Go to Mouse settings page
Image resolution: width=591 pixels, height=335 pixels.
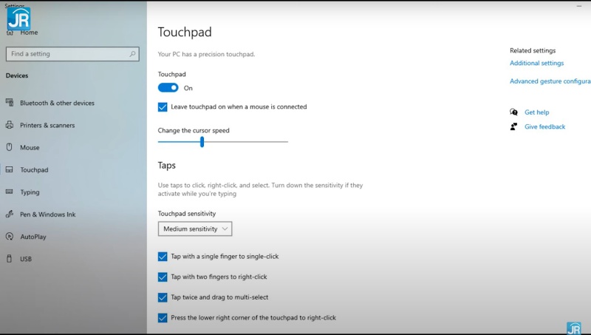[30, 147]
